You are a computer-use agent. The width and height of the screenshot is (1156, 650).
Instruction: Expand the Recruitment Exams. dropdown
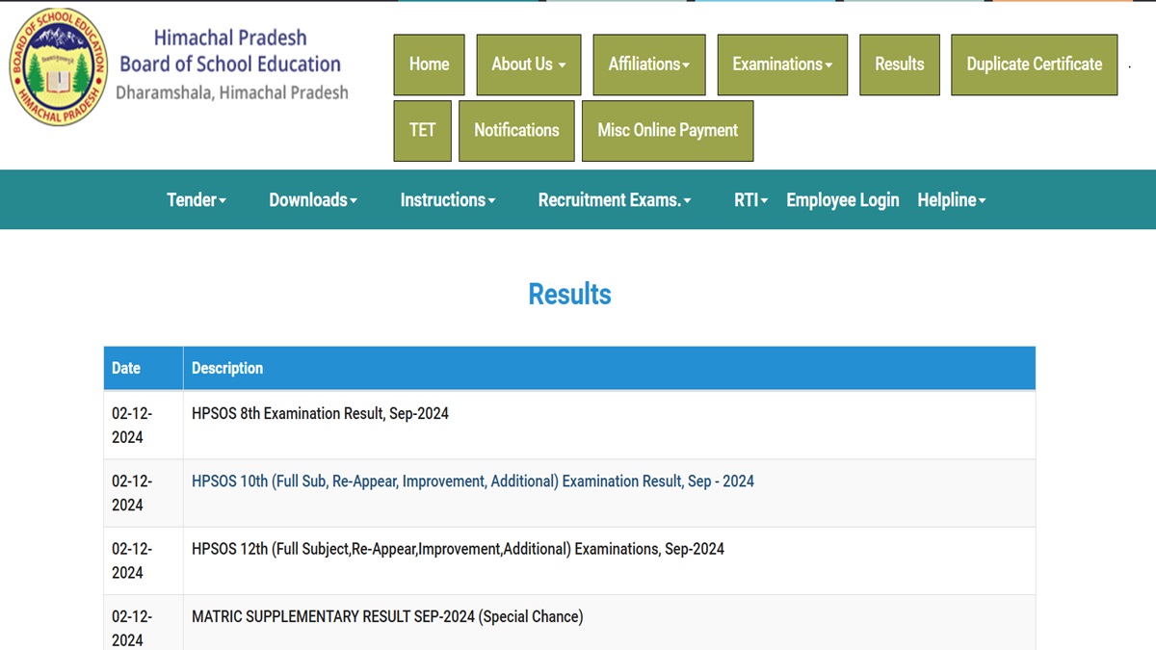615,200
